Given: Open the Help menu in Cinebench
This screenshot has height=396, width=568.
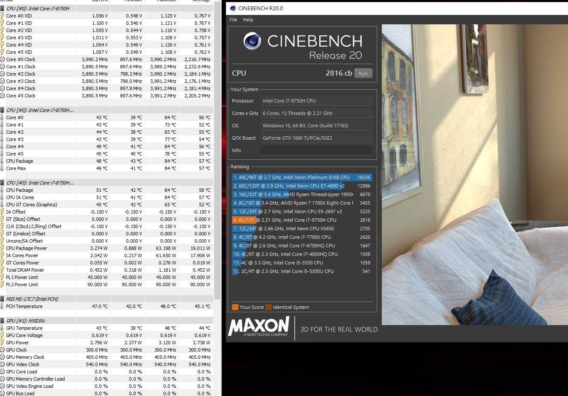Looking at the screenshot, I should coord(248,20).
